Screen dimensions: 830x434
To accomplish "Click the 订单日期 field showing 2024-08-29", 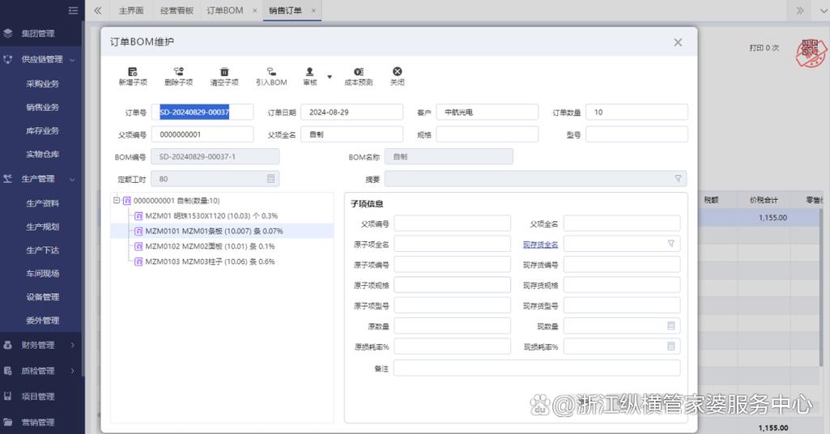I will coord(351,113).
